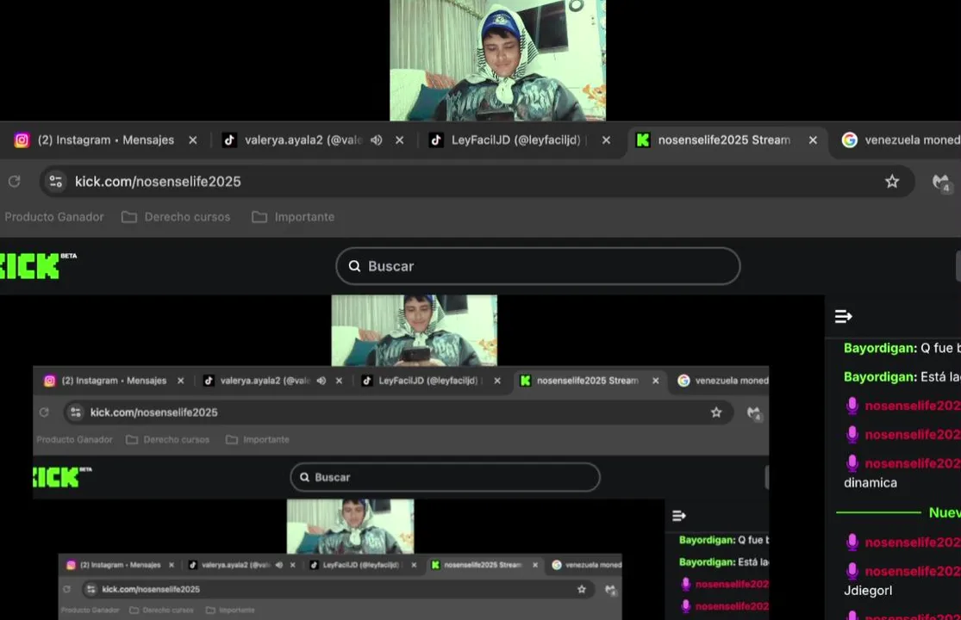This screenshot has width=961, height=620.
Task: Click the mid-size nested Buscar search field
Action: (445, 477)
